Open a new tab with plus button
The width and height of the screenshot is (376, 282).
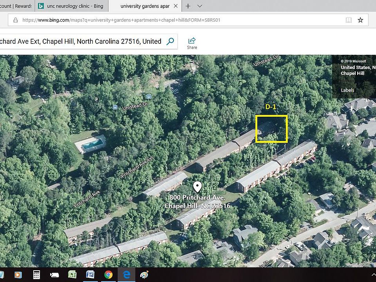(x=188, y=6)
